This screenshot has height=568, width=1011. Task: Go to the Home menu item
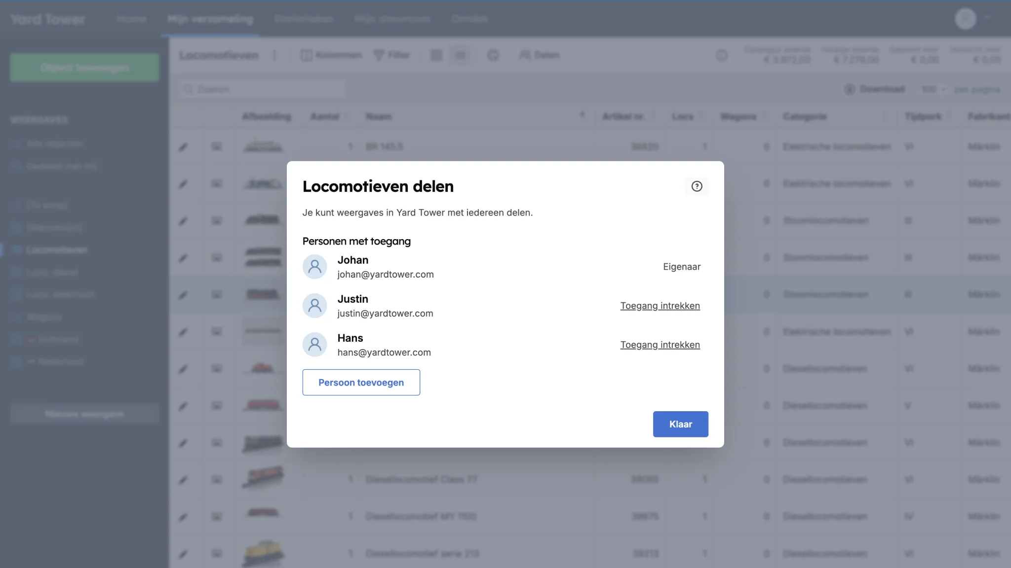[x=131, y=19]
